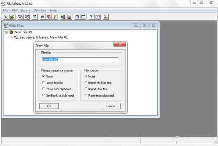Click the tile windows grid icon
Image resolution: width=218 pixels, height=146 pixels.
click(x=77, y=17)
